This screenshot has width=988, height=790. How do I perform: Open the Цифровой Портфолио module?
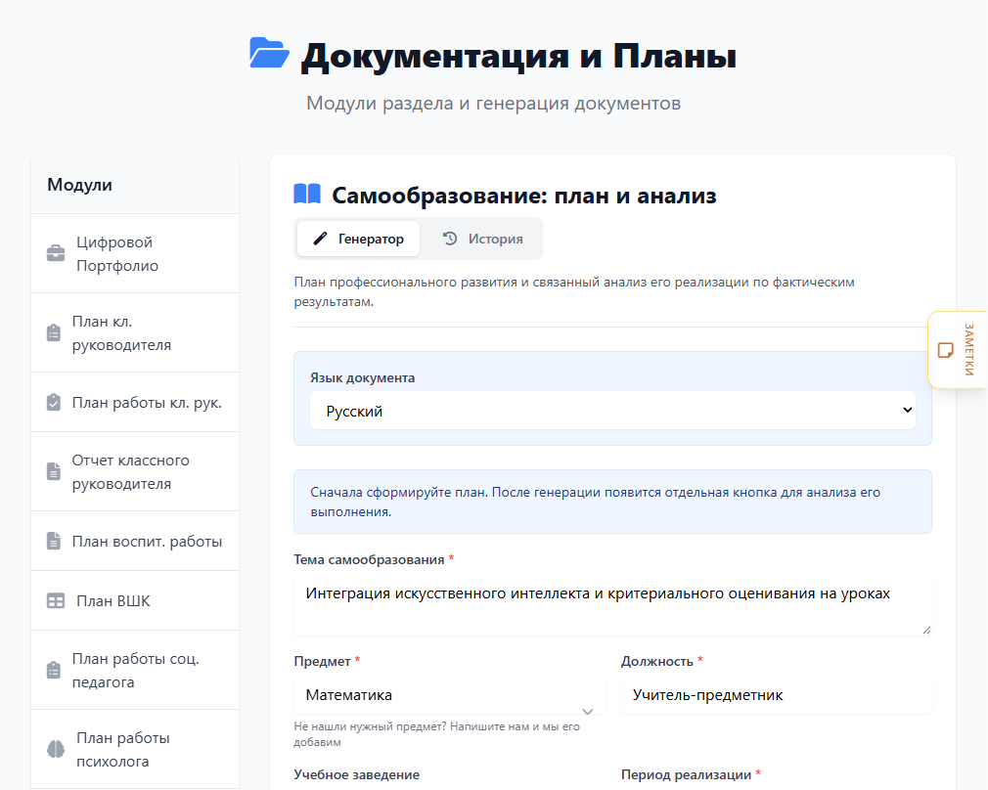[135, 253]
